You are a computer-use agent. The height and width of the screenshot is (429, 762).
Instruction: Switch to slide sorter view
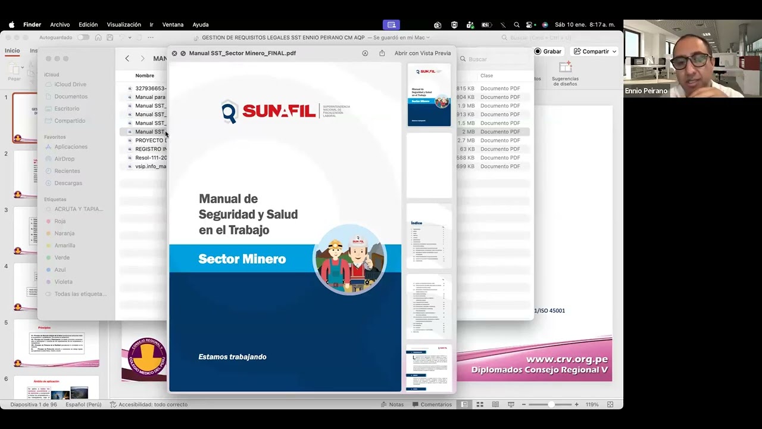480,405
